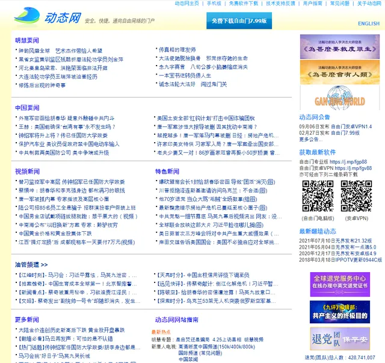This screenshot has height=363, width=385.
Task: Click the GAN JING WORLD globe logo
Action: (x=339, y=98)
